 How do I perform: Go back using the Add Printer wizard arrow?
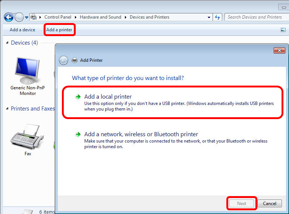coord(64,60)
